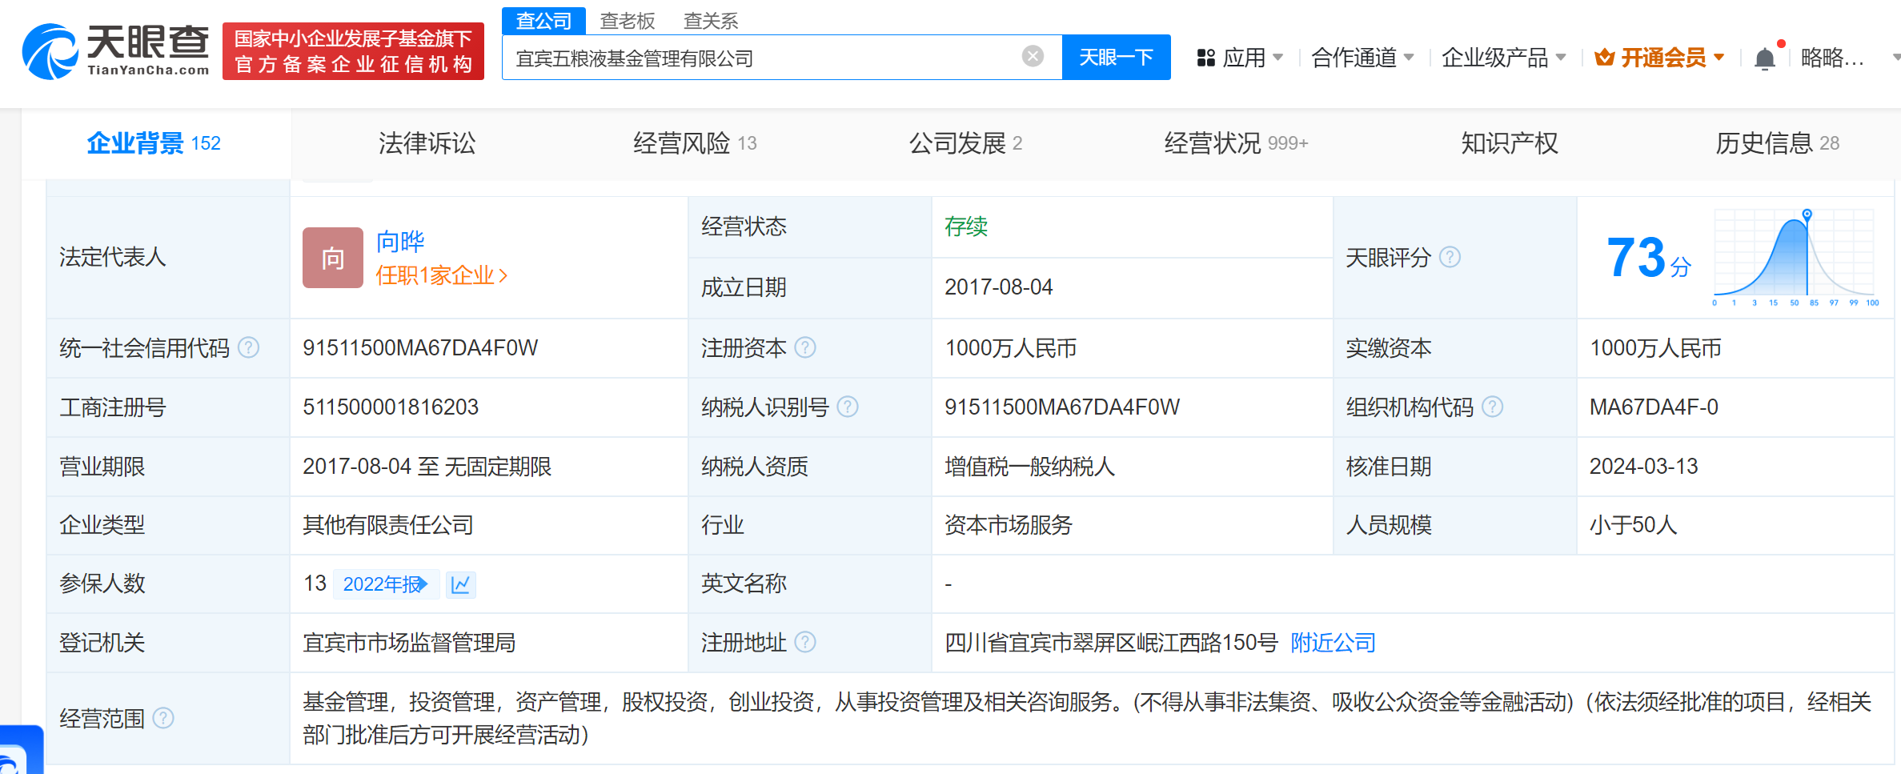Click help icon next to 注册资本

point(805,347)
